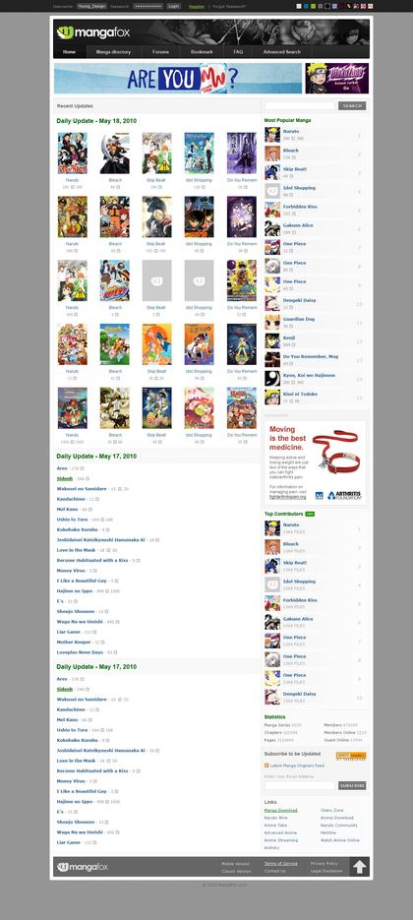The image size is (413, 920).
Task: Click the FeedBurner readers badge
Action: (351, 756)
